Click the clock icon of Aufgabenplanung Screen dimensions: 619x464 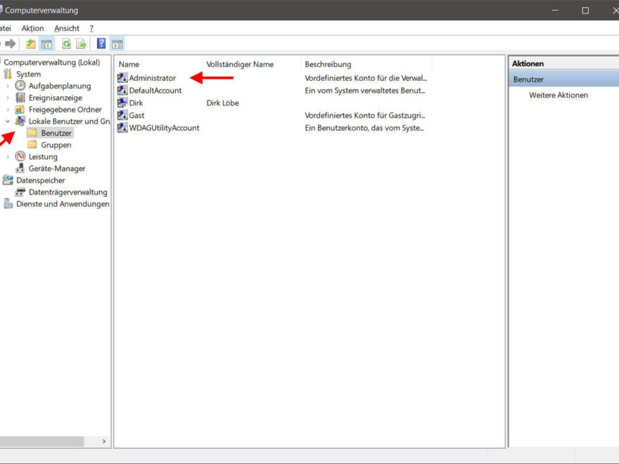(x=20, y=86)
